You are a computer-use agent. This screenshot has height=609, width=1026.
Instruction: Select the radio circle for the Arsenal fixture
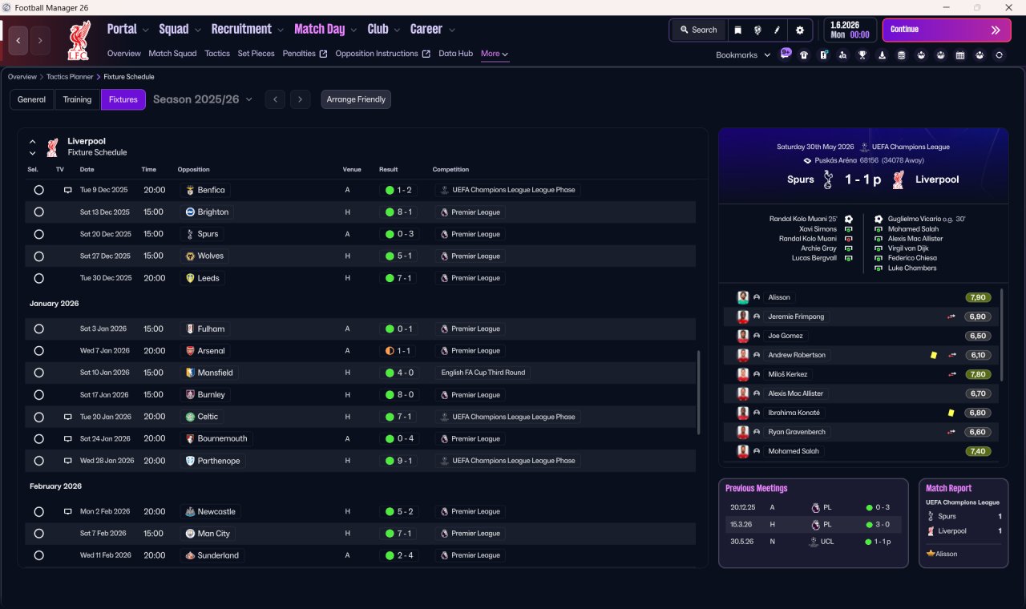point(38,351)
